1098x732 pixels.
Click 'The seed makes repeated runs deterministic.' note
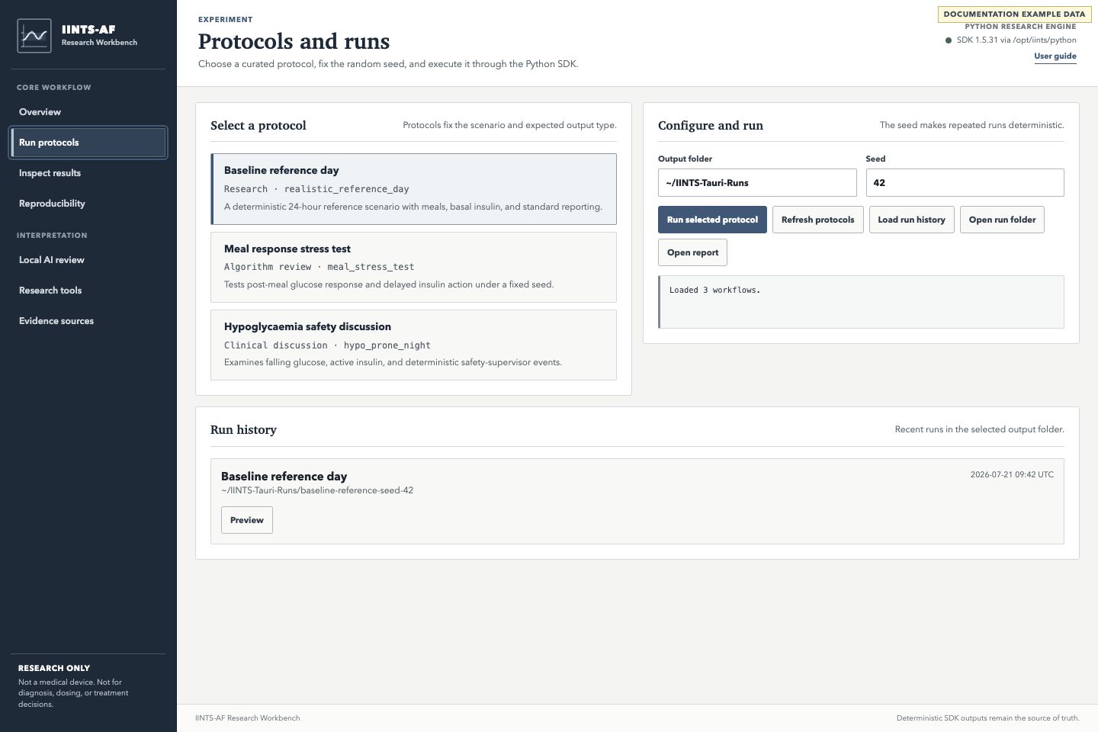(971, 125)
